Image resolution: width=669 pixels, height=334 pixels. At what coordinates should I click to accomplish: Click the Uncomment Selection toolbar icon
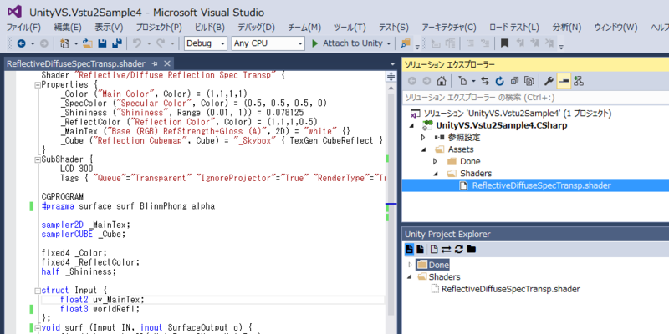click(x=485, y=43)
